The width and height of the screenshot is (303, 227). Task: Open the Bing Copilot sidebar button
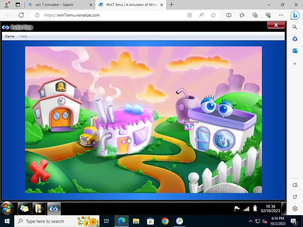[x=295, y=15]
